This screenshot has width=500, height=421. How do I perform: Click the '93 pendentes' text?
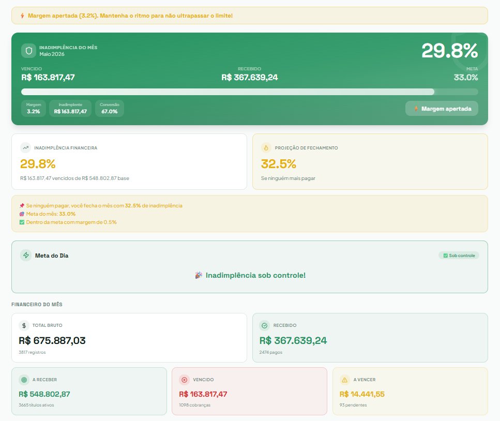(353, 405)
